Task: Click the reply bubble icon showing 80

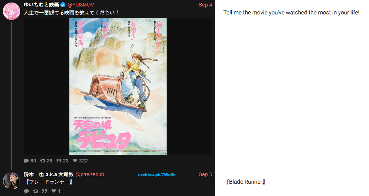Action: pos(26,161)
